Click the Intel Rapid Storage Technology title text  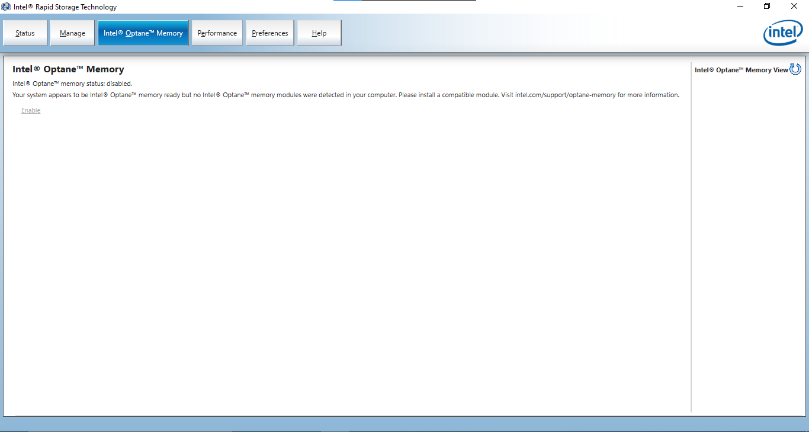65,7
